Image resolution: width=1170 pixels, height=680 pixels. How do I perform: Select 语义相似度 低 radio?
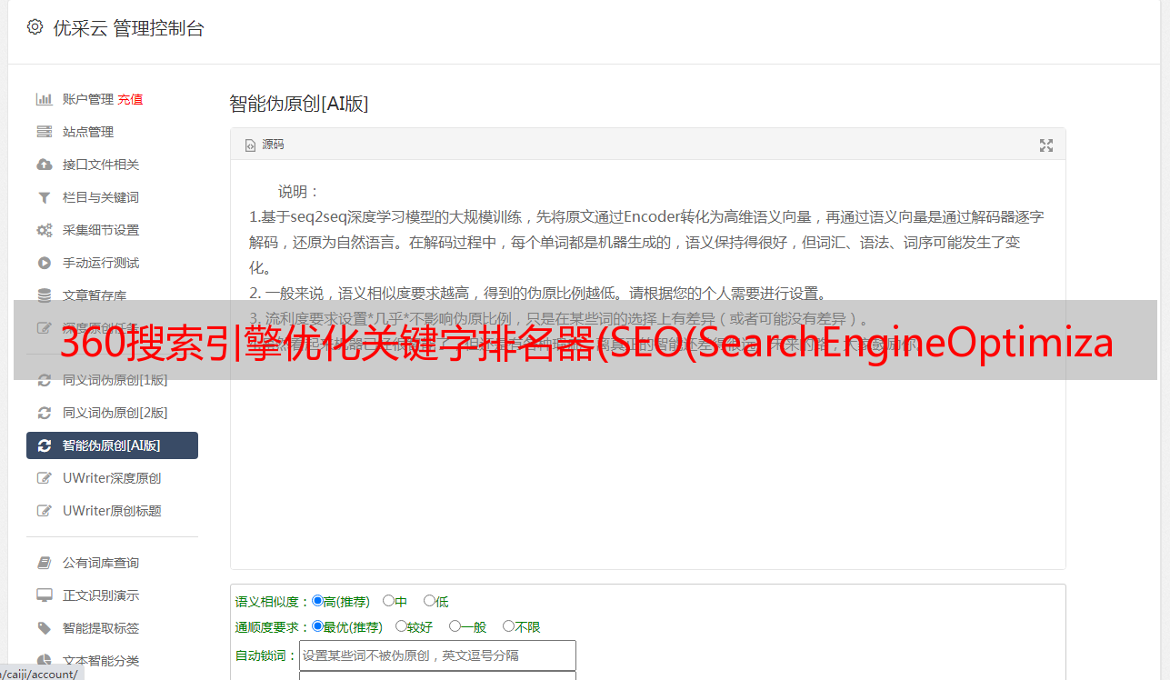429,601
